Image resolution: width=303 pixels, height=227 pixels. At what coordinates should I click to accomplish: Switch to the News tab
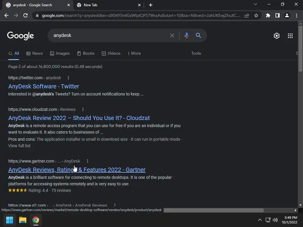35,53
